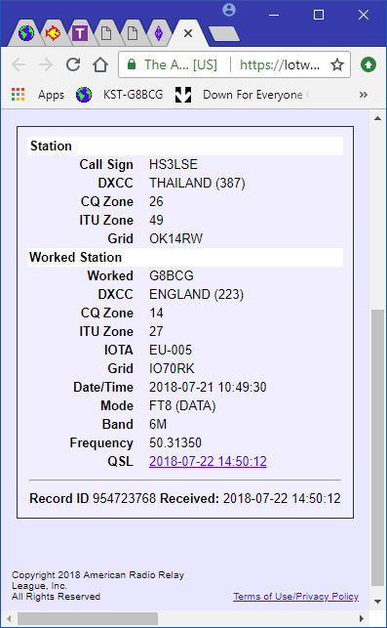Open the blue diamond icon tab
The width and height of the screenshot is (387, 628).
point(159,33)
